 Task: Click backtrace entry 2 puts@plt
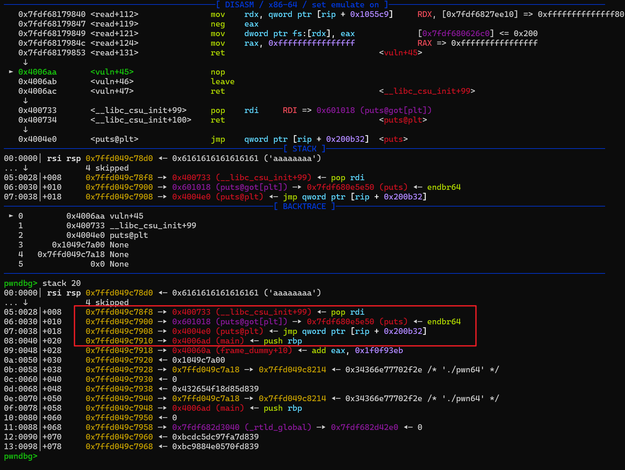129,235
